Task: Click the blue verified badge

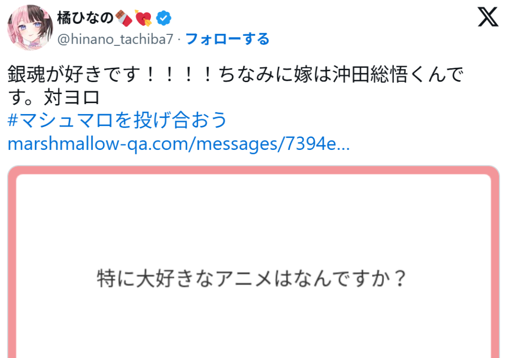Action: click(163, 18)
